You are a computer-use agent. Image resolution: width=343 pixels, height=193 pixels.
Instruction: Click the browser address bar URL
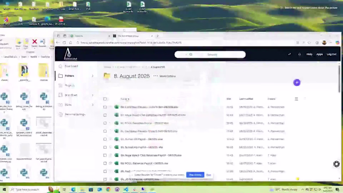tap(131, 42)
